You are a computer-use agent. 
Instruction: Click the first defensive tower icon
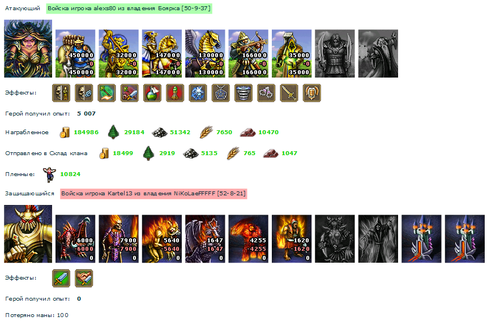coord(421,239)
